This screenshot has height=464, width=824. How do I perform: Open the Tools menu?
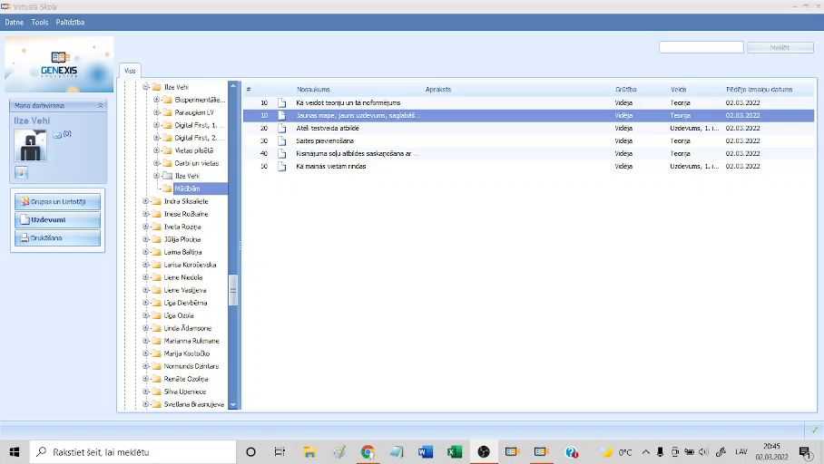coord(40,22)
